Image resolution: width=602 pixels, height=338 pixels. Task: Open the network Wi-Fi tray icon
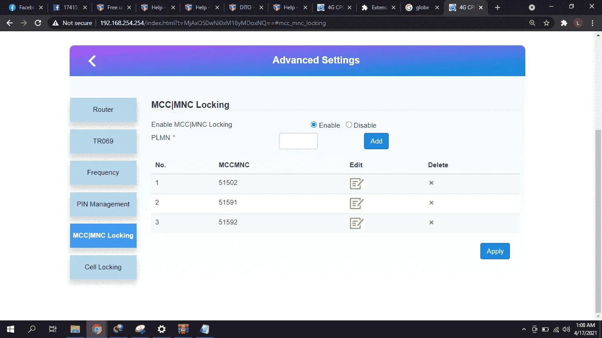coord(556,329)
